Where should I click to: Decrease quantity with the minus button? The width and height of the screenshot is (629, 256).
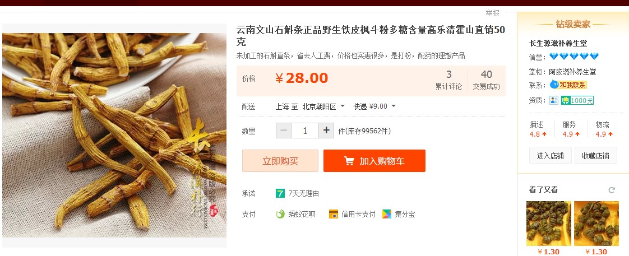pyautogui.click(x=284, y=131)
